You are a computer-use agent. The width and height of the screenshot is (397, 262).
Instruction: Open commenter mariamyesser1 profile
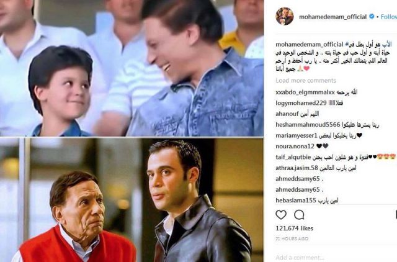(297, 135)
